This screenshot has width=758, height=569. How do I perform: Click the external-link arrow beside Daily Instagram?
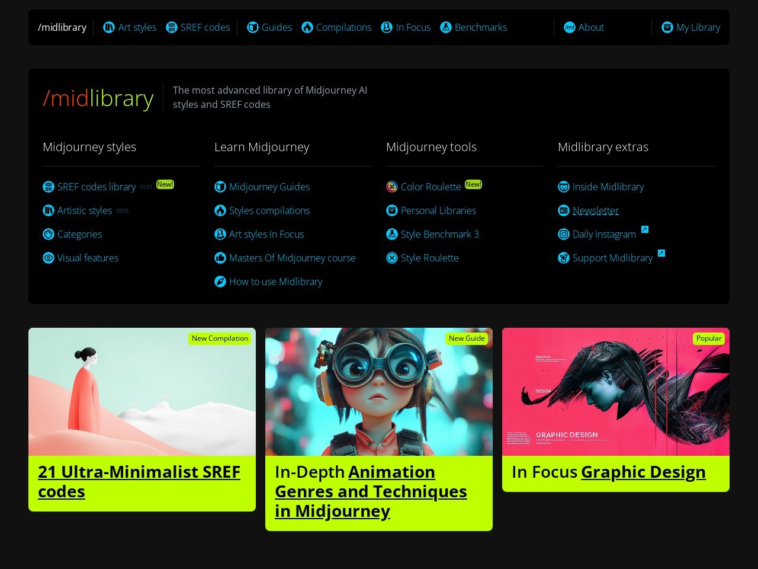click(645, 229)
